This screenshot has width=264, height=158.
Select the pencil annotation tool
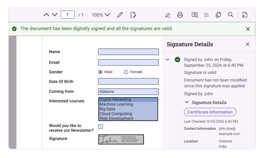click(x=120, y=15)
